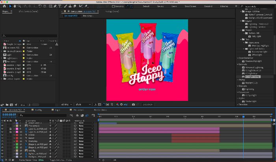Open workspace overflow chevron menu
The height and width of the screenshot is (162, 276).
(236, 6)
